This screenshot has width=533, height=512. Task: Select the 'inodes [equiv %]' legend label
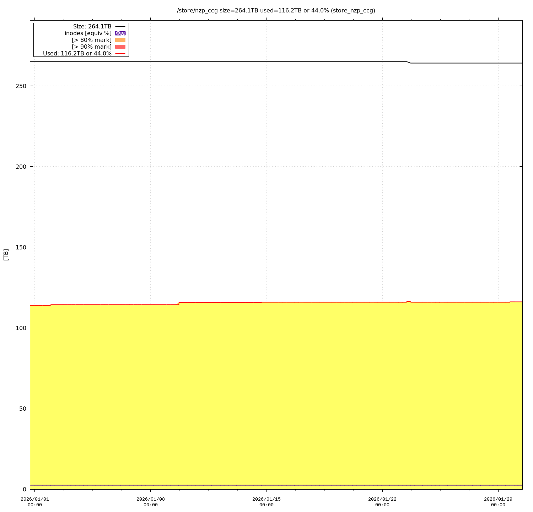(x=88, y=33)
